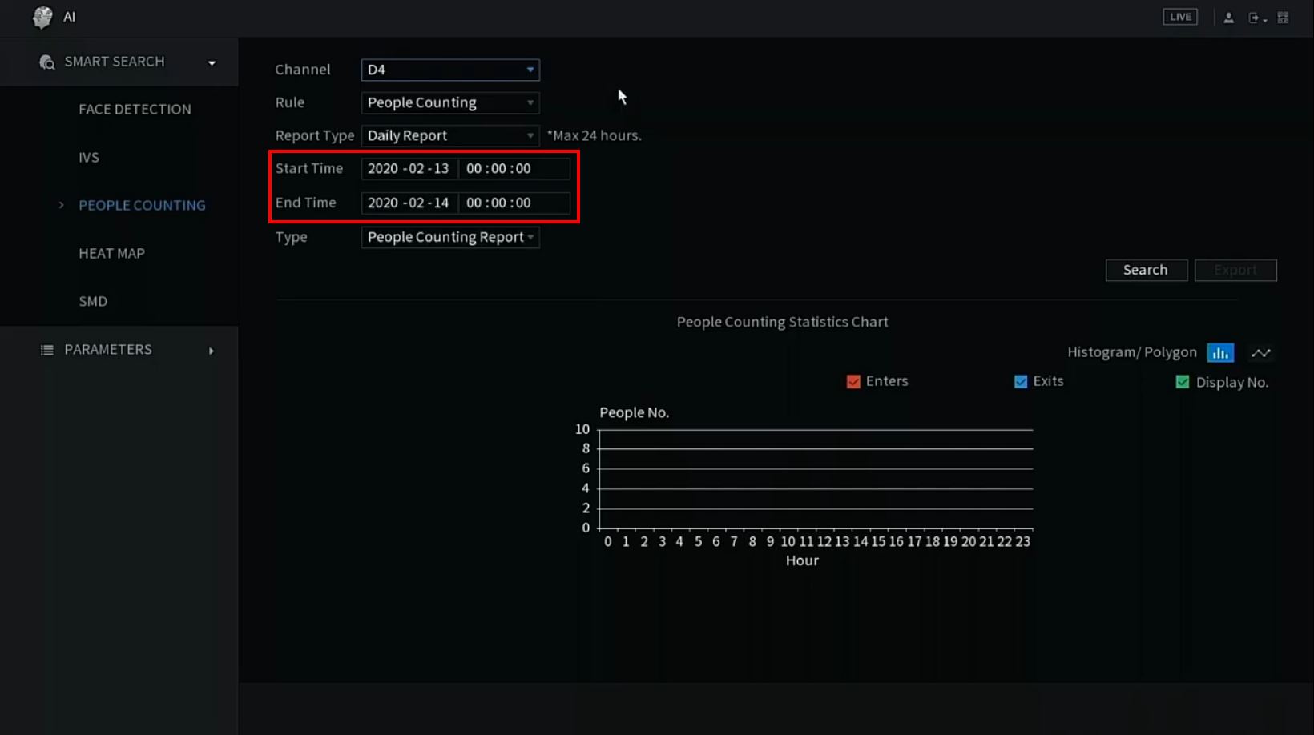Screen dimensions: 1314x735
Task: Open the Type dropdown for People Counting Report
Action: point(450,237)
